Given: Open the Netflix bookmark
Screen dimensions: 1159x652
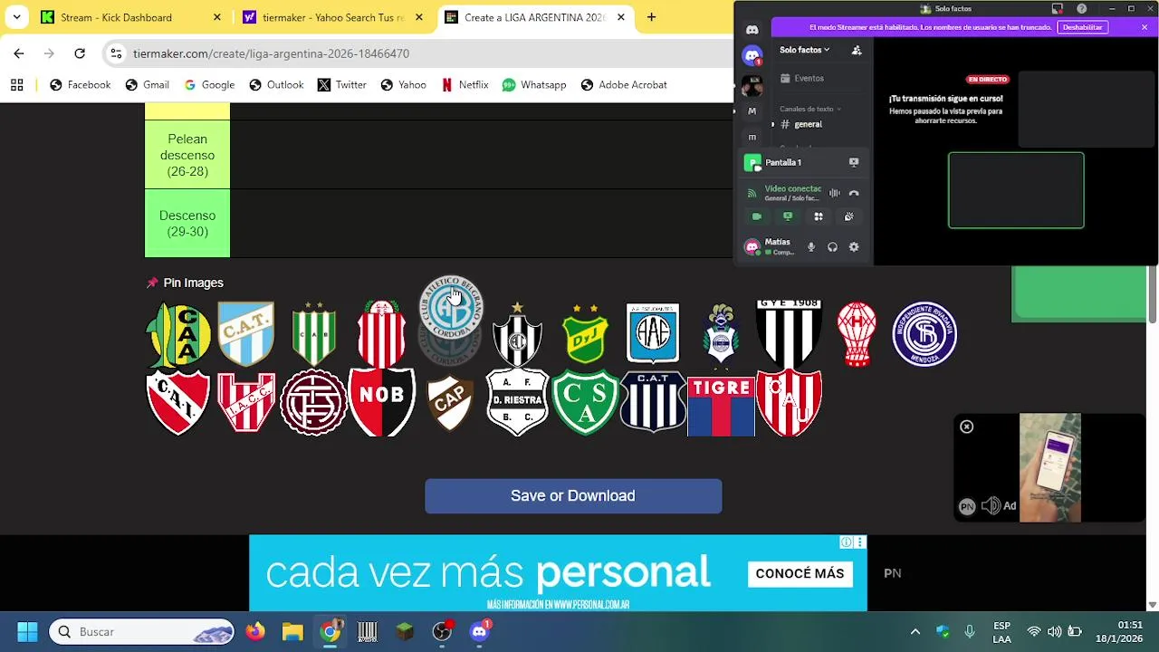Looking at the screenshot, I should coord(465,85).
